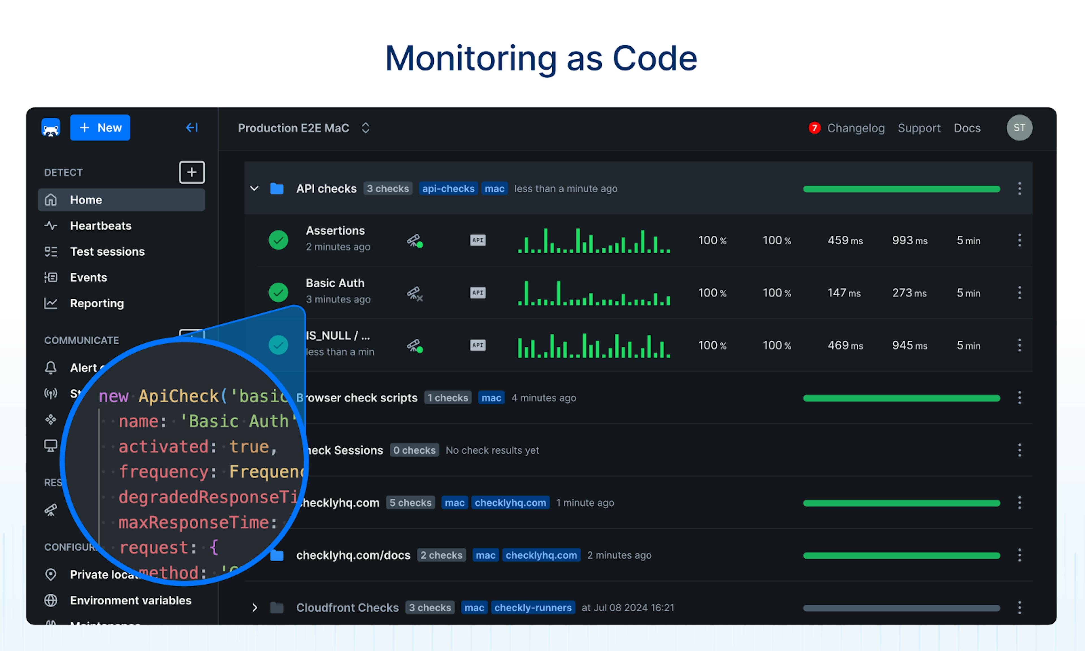Open Environment variables in the sidebar

click(x=131, y=600)
